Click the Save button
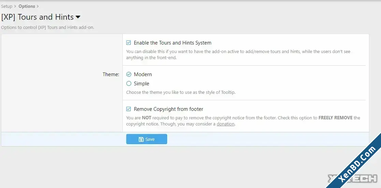This screenshot has height=188, width=381. click(x=147, y=139)
